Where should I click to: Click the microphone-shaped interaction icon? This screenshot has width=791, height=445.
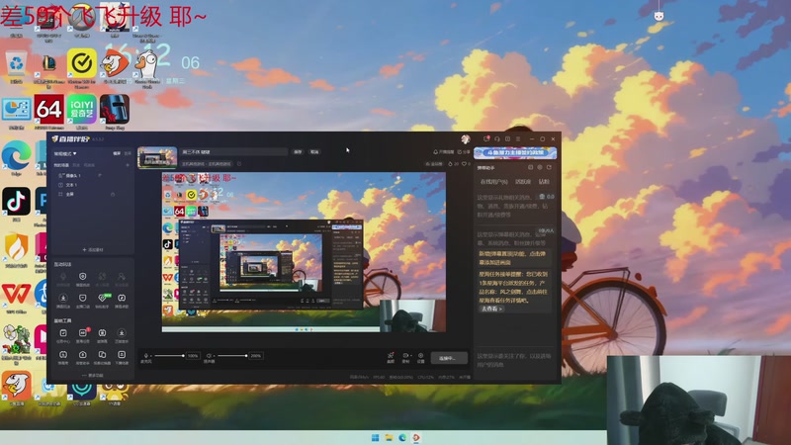[x=63, y=277]
